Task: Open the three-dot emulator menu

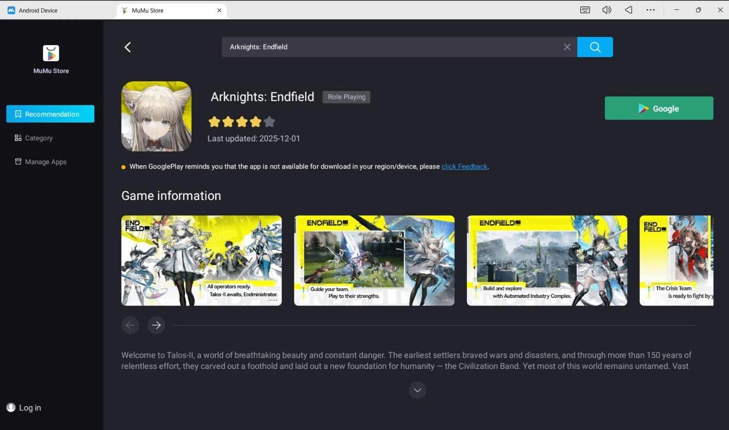Action: point(650,10)
